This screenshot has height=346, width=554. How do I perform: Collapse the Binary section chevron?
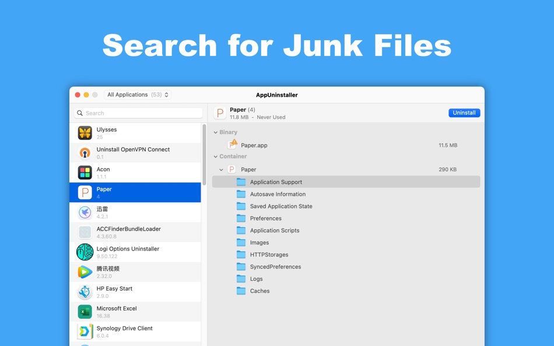(x=216, y=132)
